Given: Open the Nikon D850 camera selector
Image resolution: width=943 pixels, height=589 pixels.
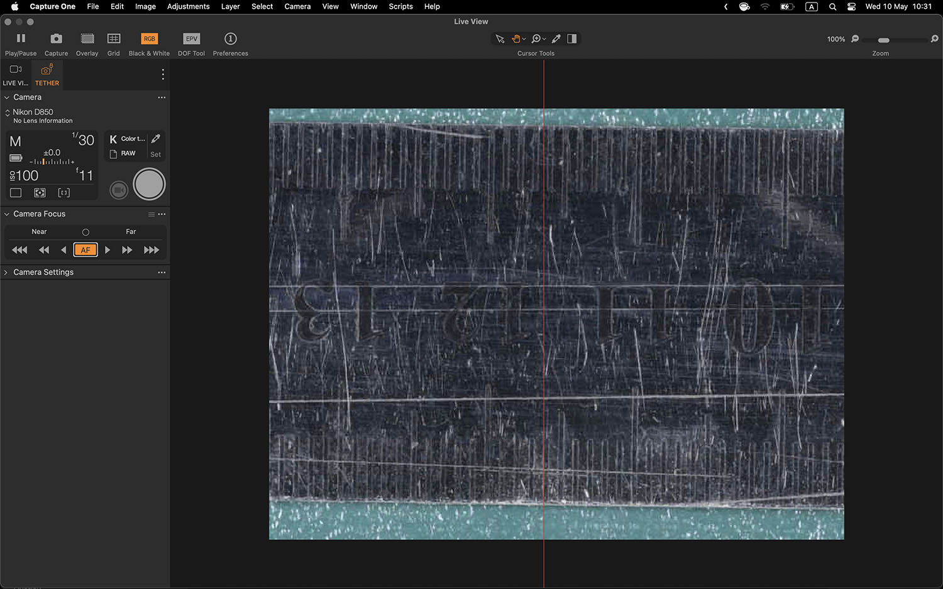Looking at the screenshot, I should click(x=33, y=112).
